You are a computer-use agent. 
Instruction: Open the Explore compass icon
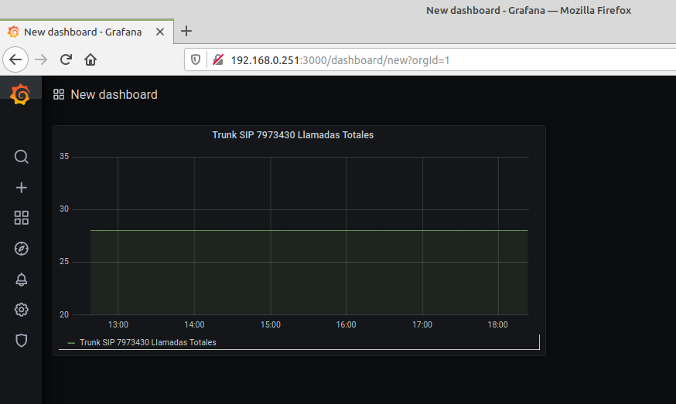[x=22, y=249]
